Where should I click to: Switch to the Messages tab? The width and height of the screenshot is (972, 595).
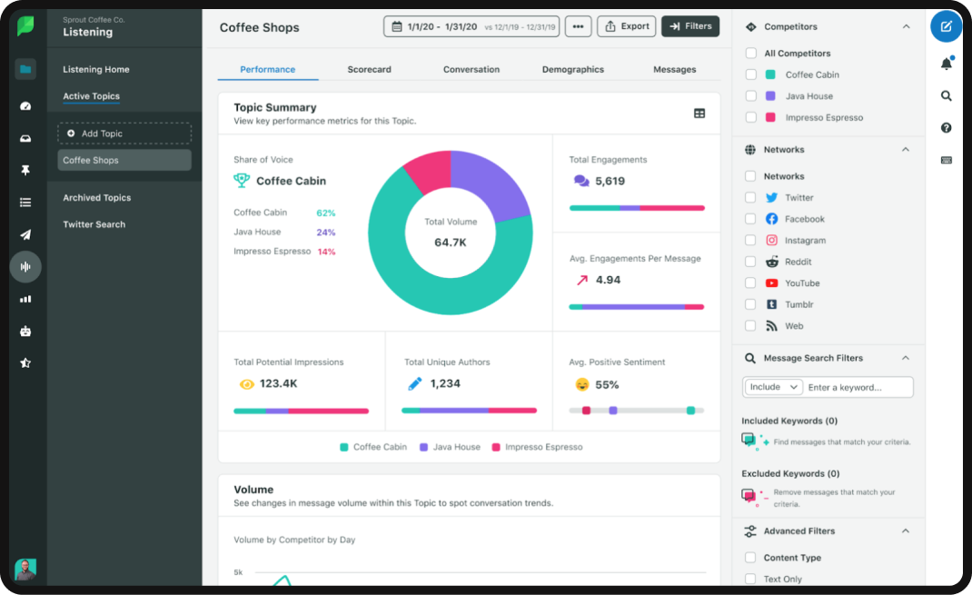tap(674, 69)
